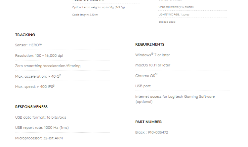This screenshot has height=147, width=248.
Task: Click the Chrome OS requirement
Action: tap(146, 76)
